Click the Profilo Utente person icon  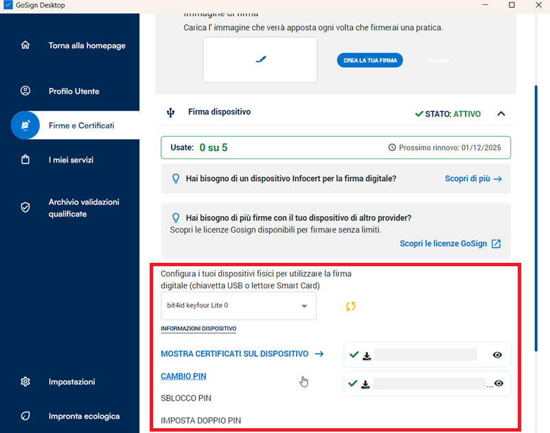(x=25, y=91)
